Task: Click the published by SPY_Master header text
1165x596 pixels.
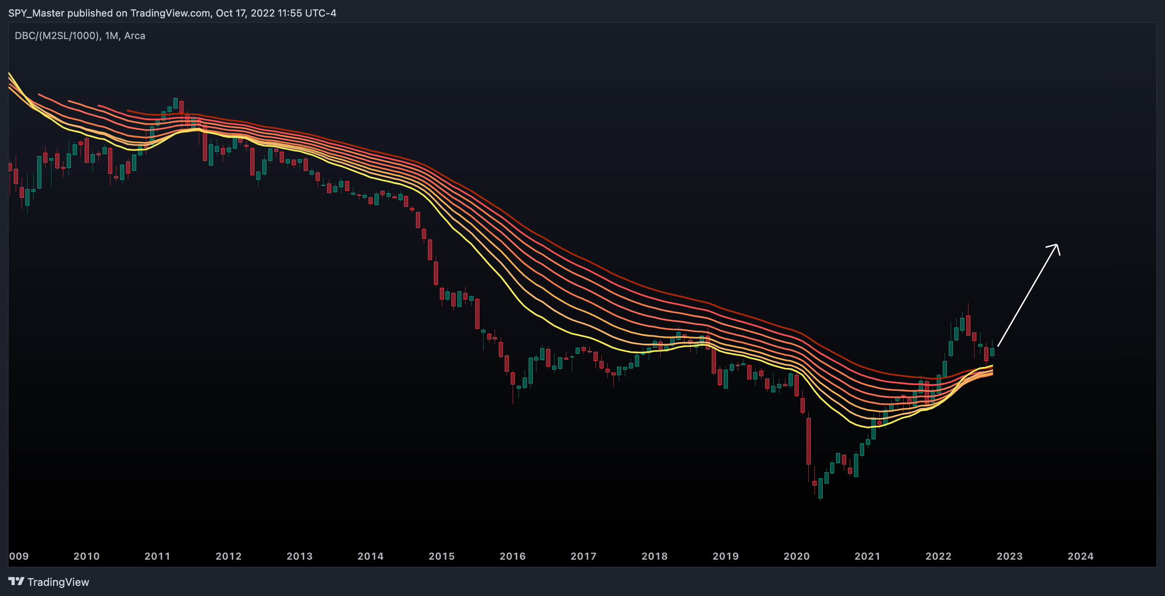Action: (x=172, y=13)
